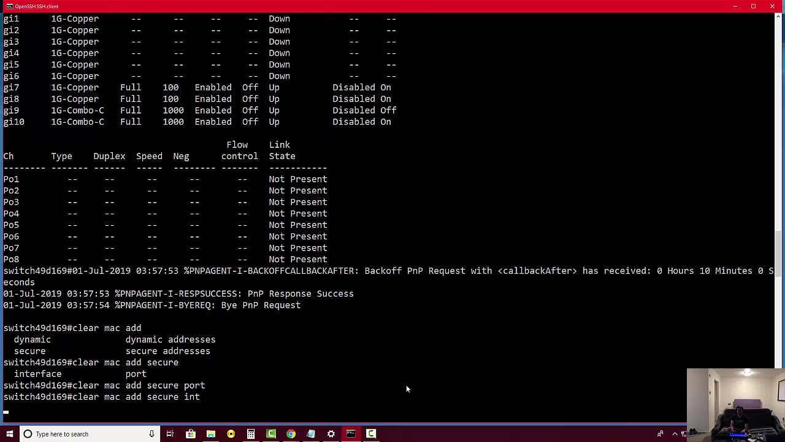785x442 pixels.
Task: Click the 'clear mac add secure port' command line
Action: coord(104,386)
